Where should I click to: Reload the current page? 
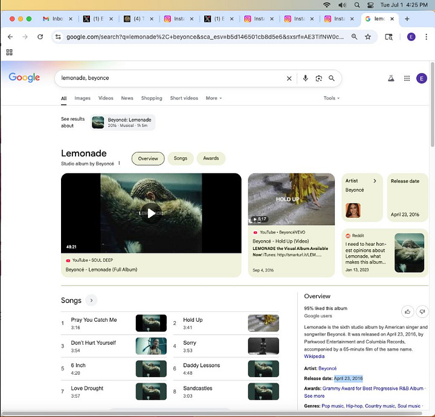[x=40, y=37]
